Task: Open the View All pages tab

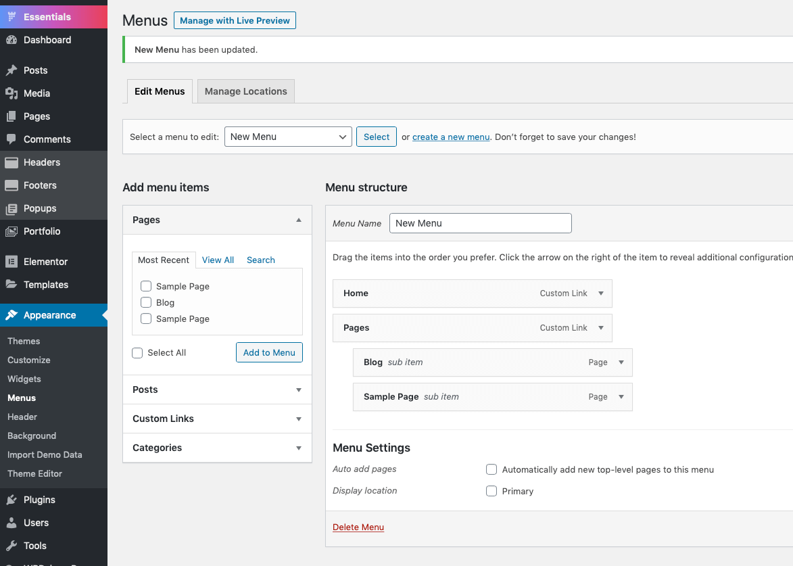Action: point(218,260)
